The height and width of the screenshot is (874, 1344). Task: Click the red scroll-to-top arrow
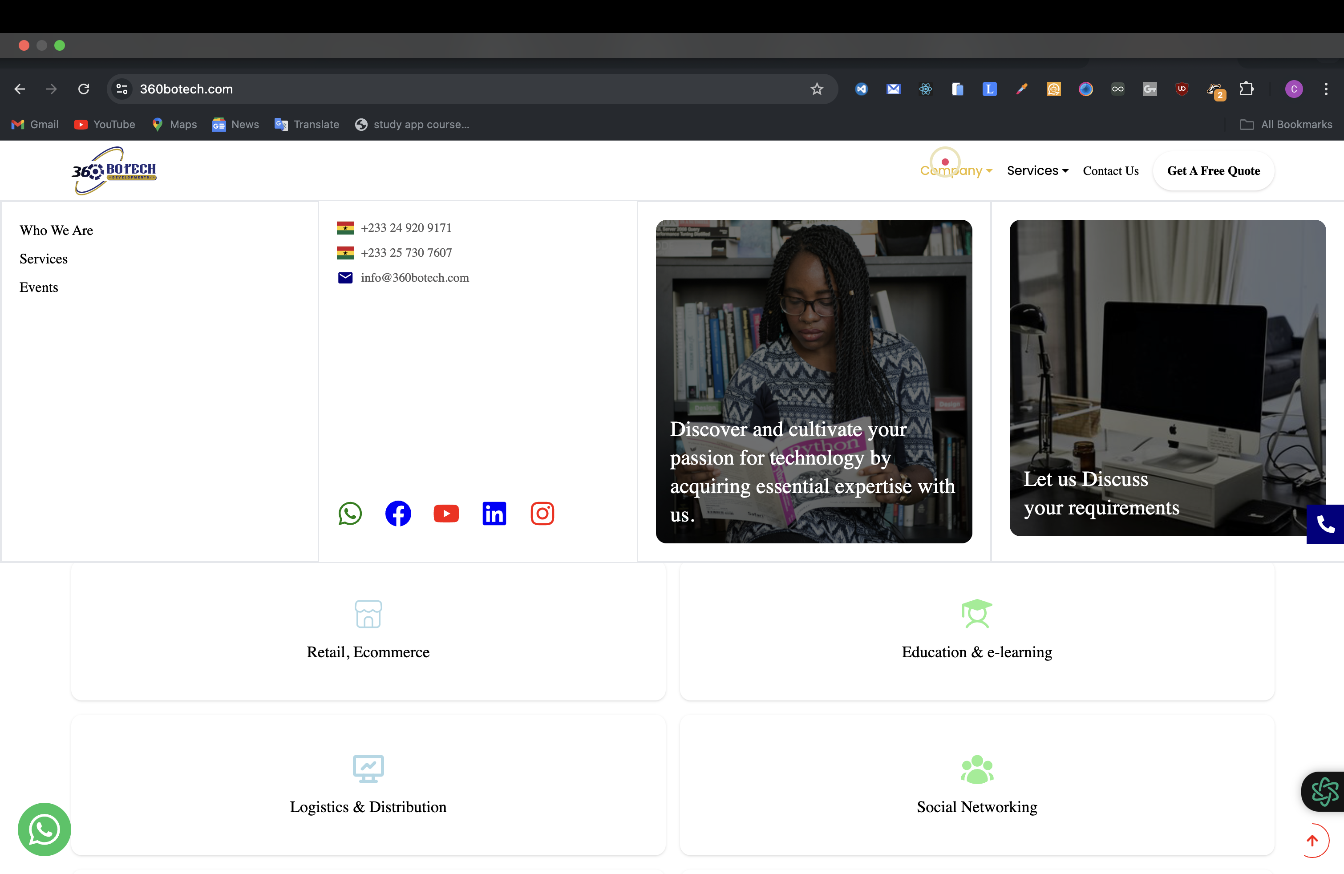pyautogui.click(x=1312, y=840)
